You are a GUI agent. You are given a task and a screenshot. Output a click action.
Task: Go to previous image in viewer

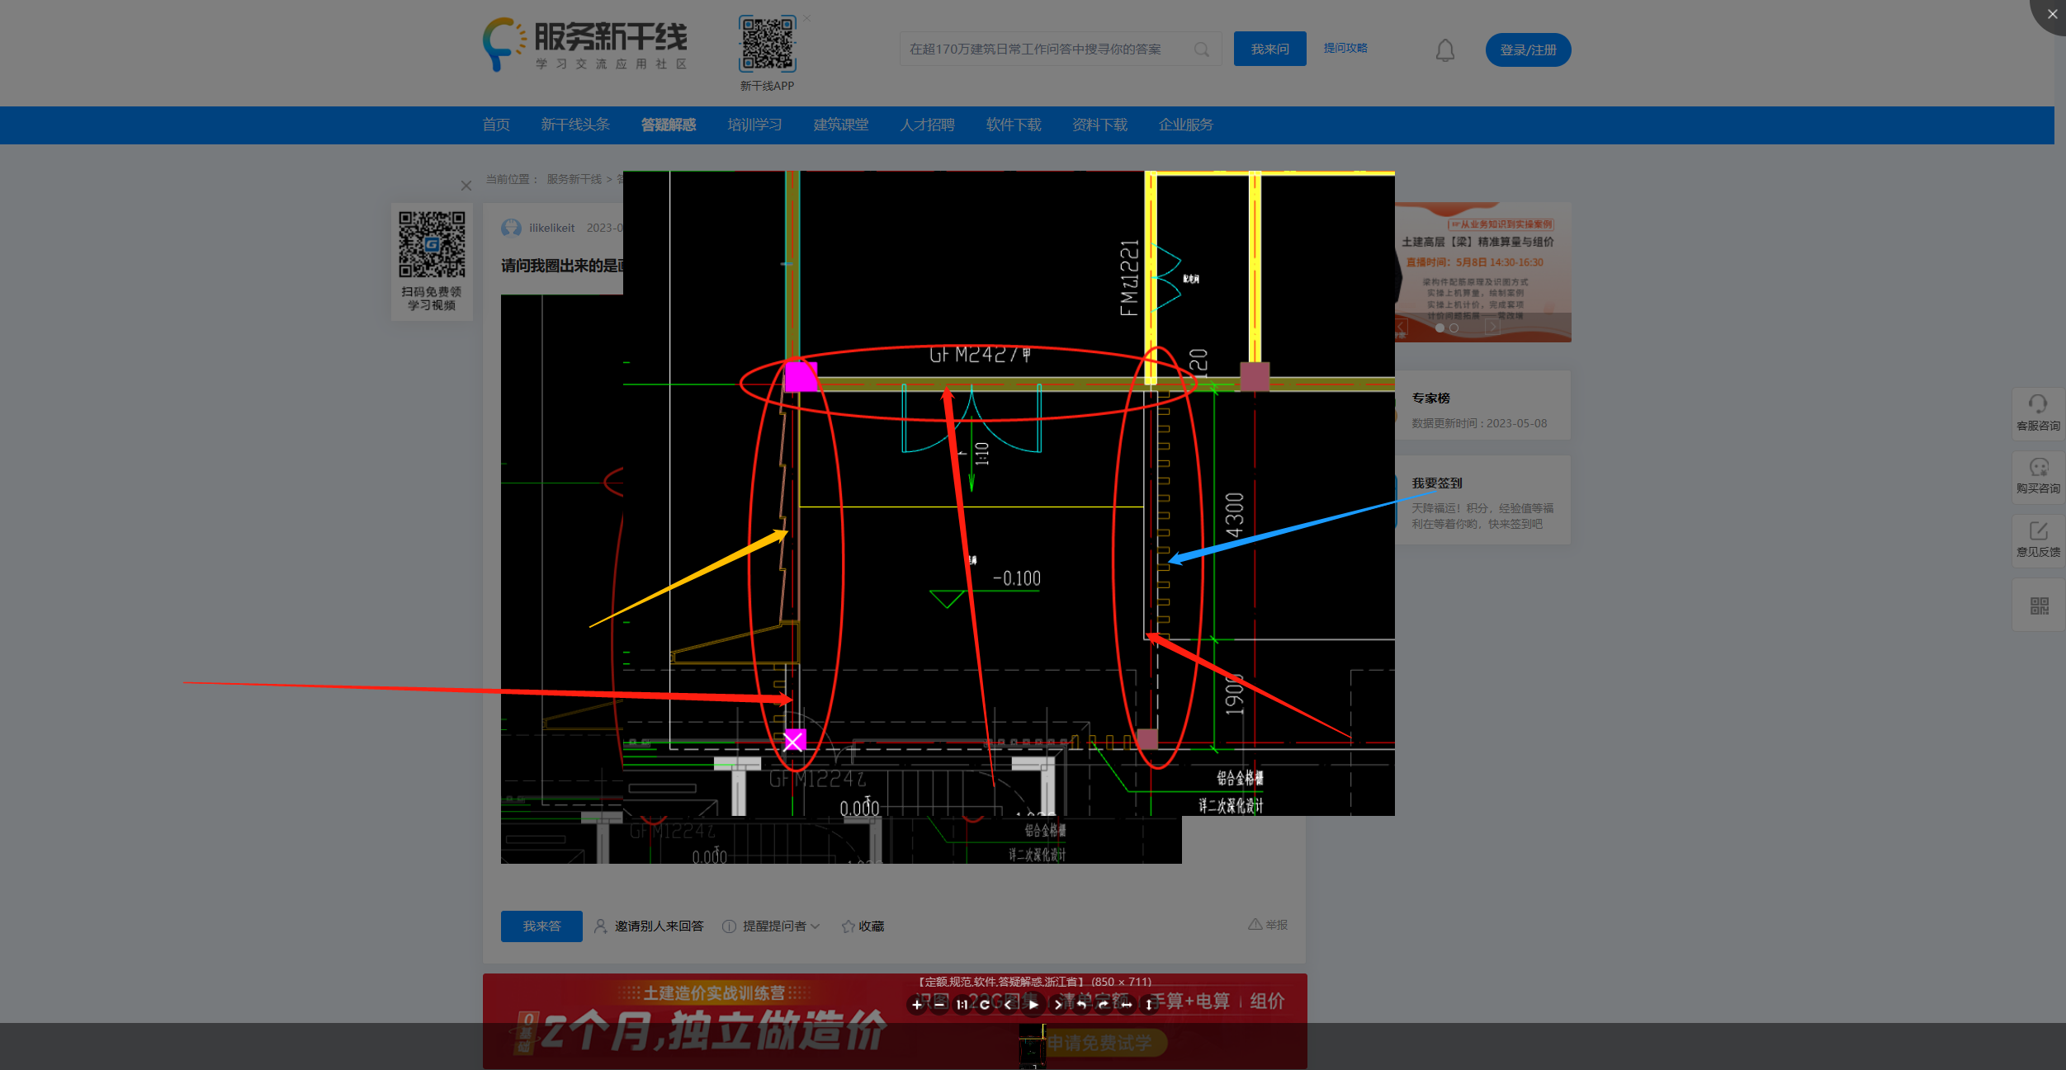click(1008, 1005)
